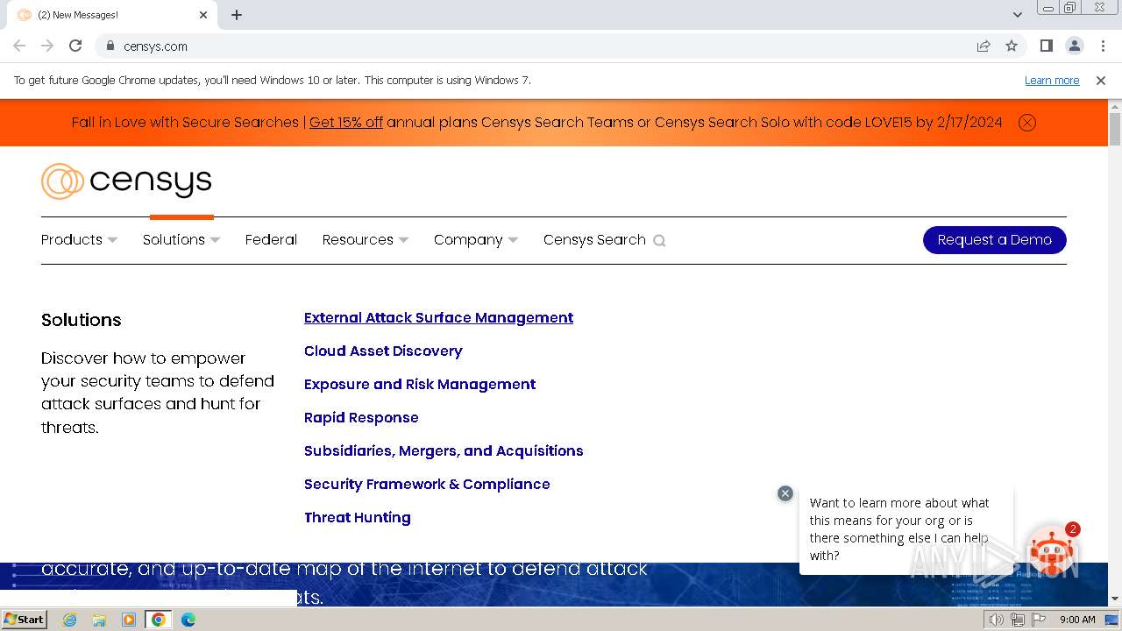Click the share page icon
The width and height of the screenshot is (1122, 631).
tap(984, 46)
